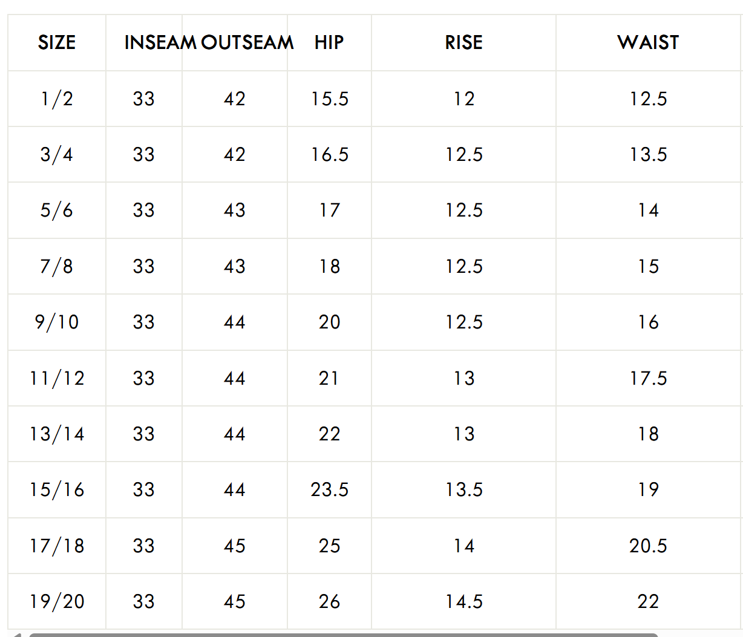
Task: Click the OUTSEAM column header
Action: (248, 42)
